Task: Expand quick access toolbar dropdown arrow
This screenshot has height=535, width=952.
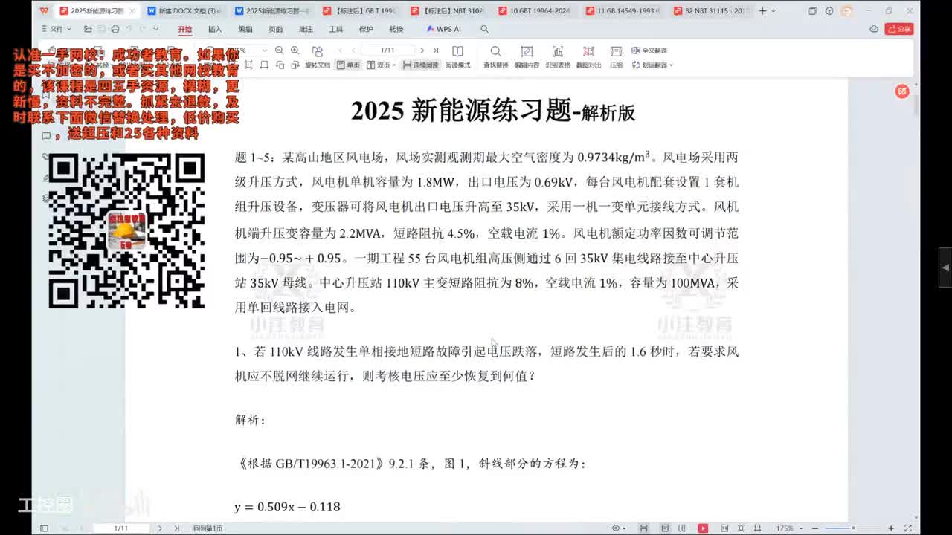Action: pyautogui.click(x=155, y=29)
